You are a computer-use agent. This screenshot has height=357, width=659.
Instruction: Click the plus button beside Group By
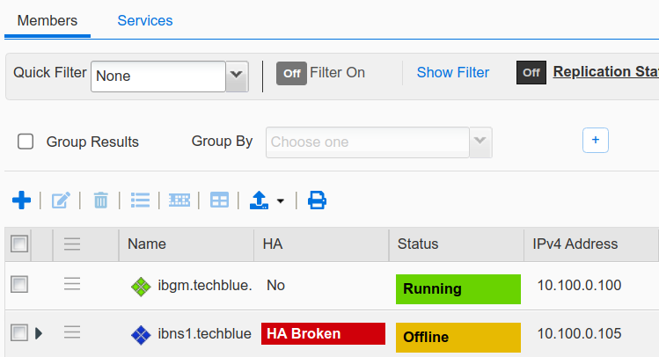coord(595,140)
